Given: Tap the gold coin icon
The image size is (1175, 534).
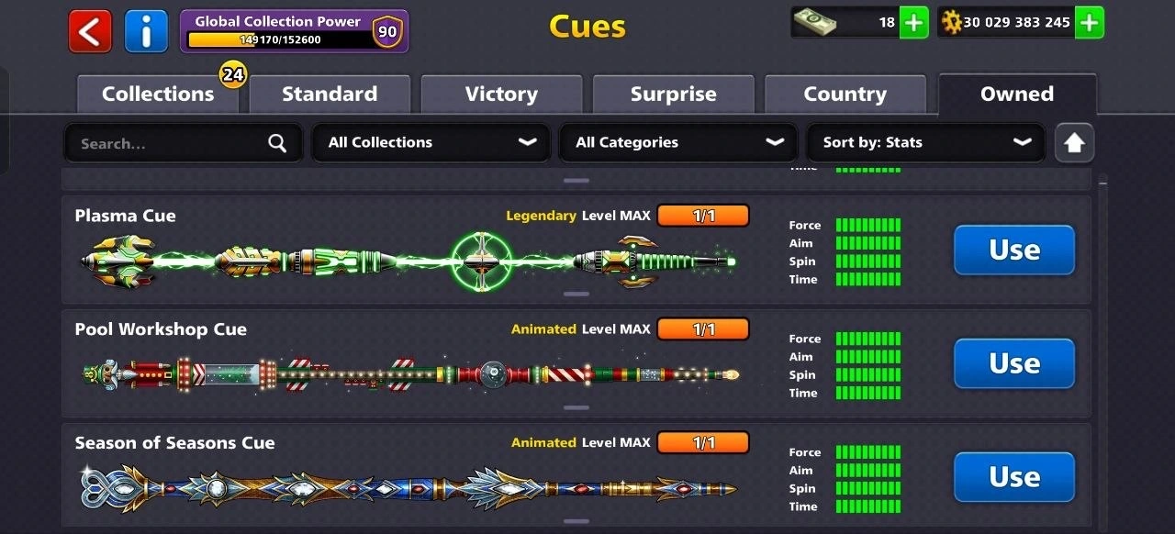Looking at the screenshot, I should 952,22.
